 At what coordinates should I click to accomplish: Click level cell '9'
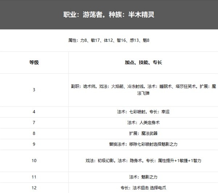tap(34, 144)
